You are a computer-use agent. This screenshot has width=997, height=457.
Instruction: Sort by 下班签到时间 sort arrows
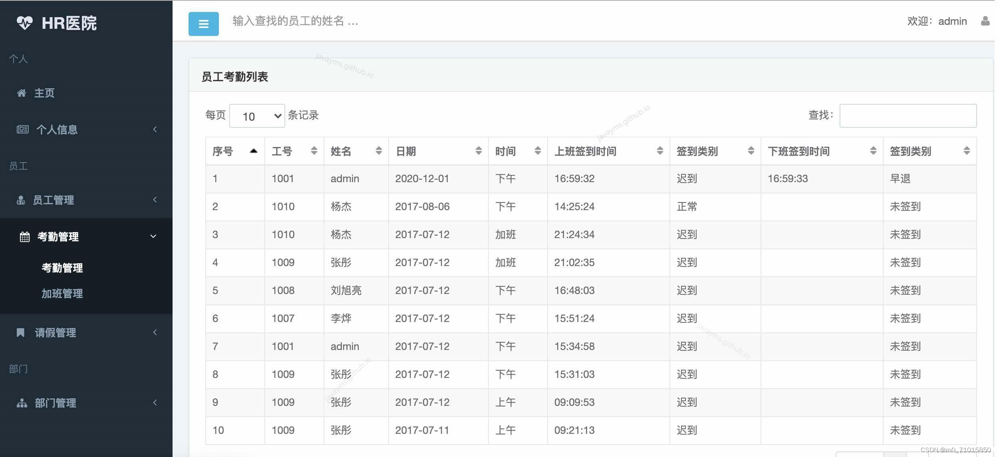point(873,151)
